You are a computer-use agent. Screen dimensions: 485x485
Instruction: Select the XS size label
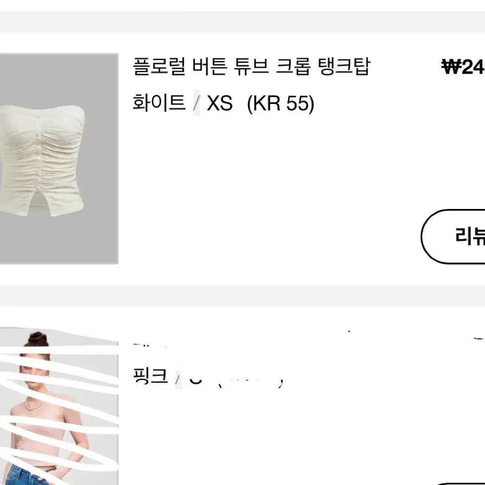(219, 103)
